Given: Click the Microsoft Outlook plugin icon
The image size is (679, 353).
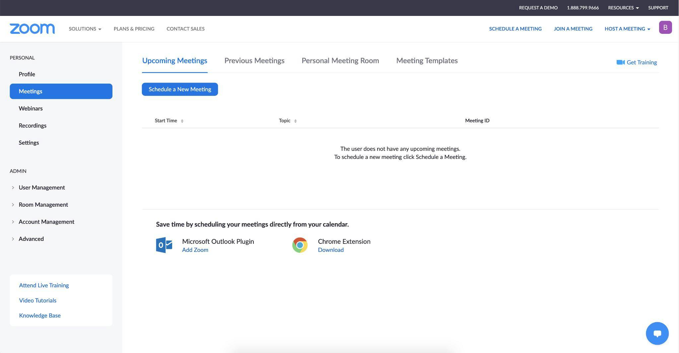Looking at the screenshot, I should point(164,245).
